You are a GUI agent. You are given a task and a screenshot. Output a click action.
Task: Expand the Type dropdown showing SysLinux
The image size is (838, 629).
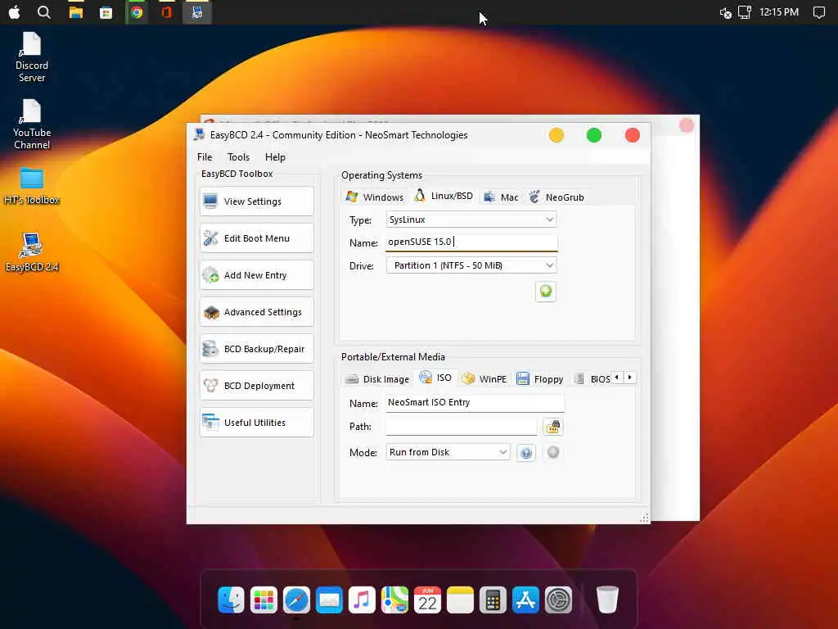pyautogui.click(x=471, y=219)
